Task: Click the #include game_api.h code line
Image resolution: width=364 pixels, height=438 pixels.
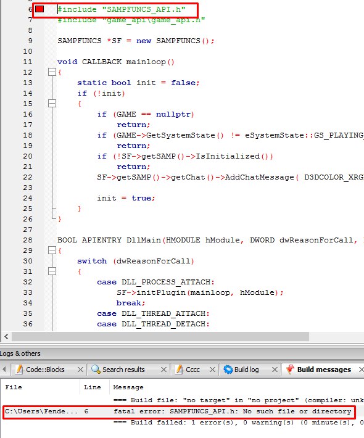Action: point(131,20)
